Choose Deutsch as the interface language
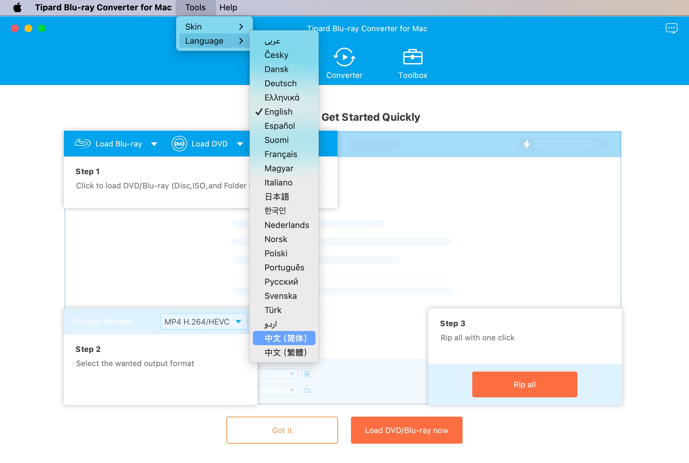 tap(280, 83)
